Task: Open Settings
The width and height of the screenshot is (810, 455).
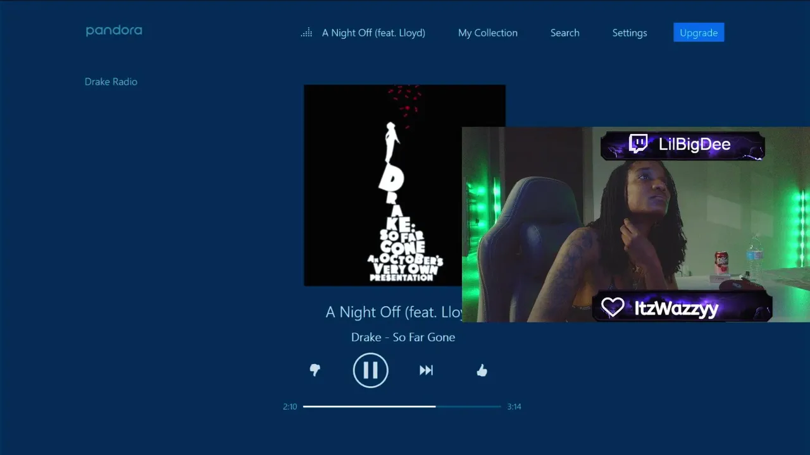Action: coord(630,33)
